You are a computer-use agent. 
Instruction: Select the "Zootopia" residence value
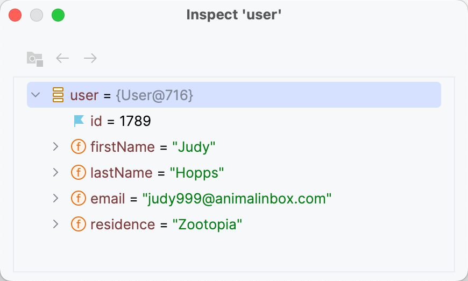pos(208,224)
